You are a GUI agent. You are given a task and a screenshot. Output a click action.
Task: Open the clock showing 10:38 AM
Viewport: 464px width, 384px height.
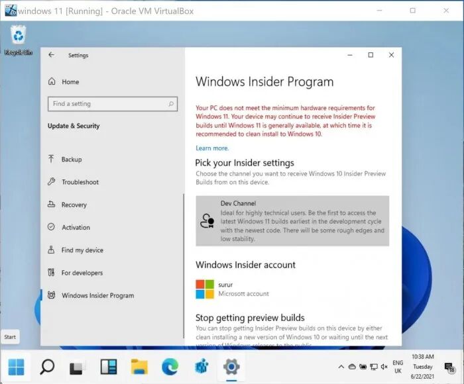(x=423, y=367)
